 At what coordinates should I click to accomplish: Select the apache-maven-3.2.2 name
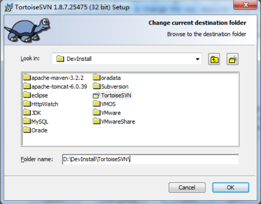pos(57,78)
